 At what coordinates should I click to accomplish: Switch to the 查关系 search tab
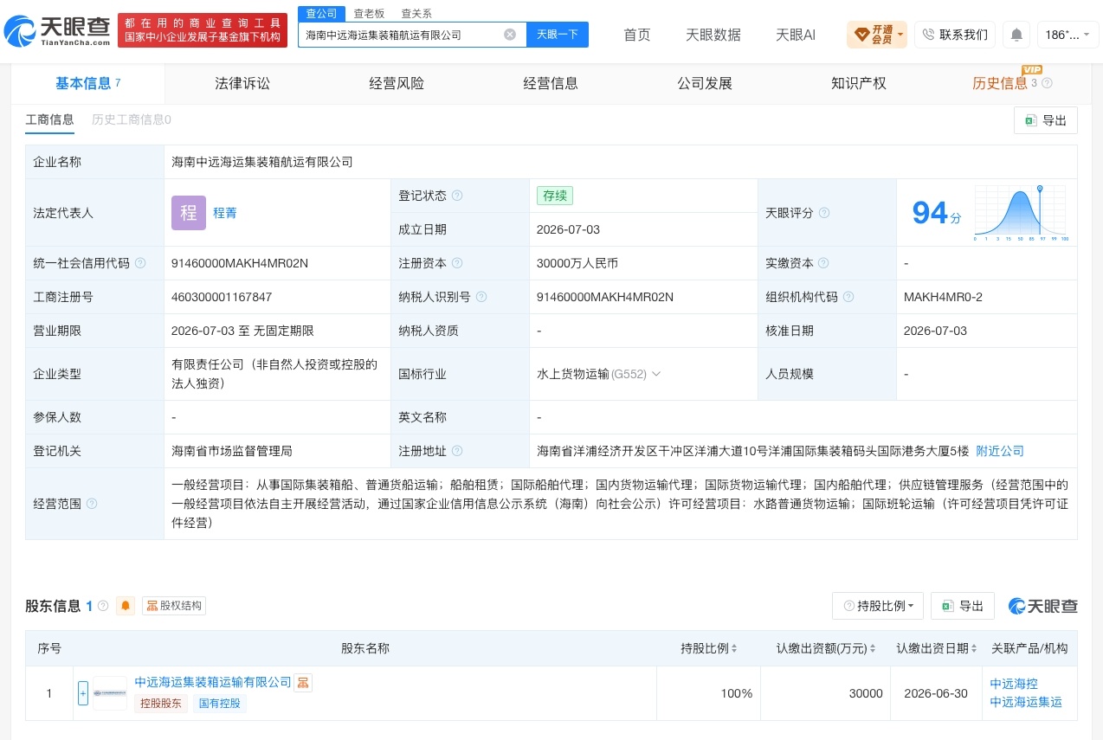click(x=416, y=14)
